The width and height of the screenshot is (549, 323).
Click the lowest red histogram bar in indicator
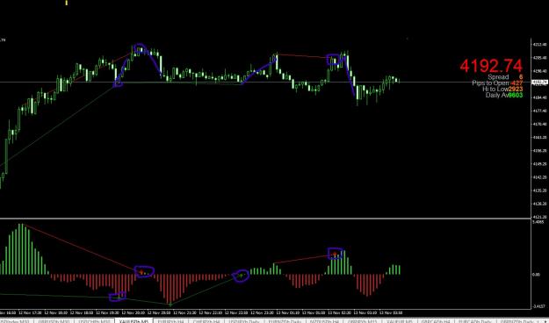tap(170, 290)
